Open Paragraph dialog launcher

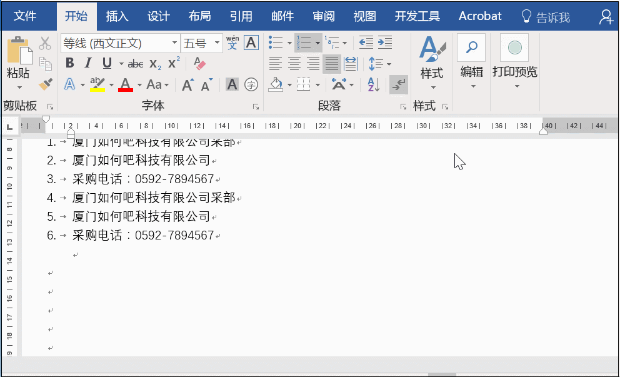(x=403, y=107)
